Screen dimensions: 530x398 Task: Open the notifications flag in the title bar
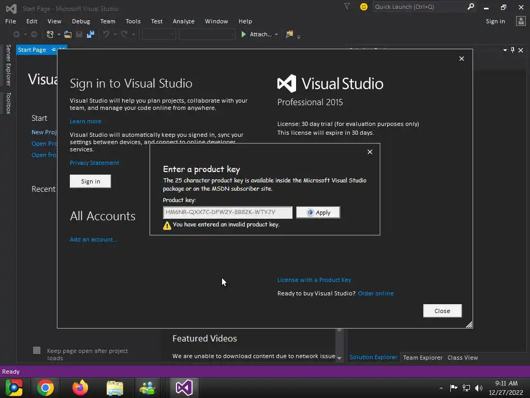tap(347, 6)
